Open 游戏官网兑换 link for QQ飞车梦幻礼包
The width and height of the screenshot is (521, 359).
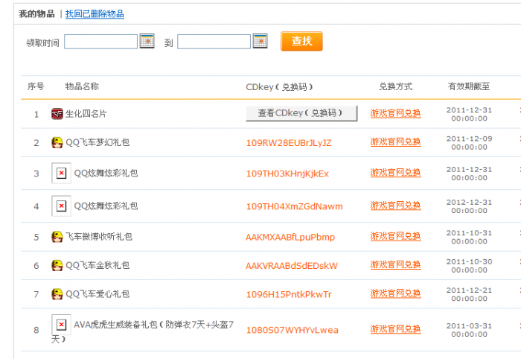pyautogui.click(x=396, y=142)
